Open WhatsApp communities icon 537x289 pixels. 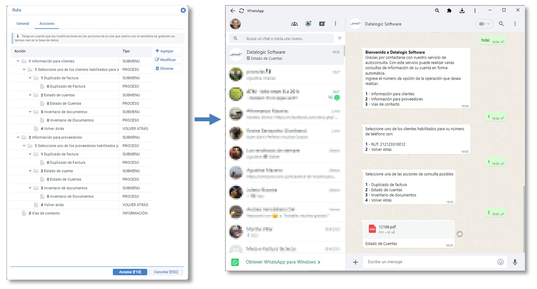click(x=294, y=24)
